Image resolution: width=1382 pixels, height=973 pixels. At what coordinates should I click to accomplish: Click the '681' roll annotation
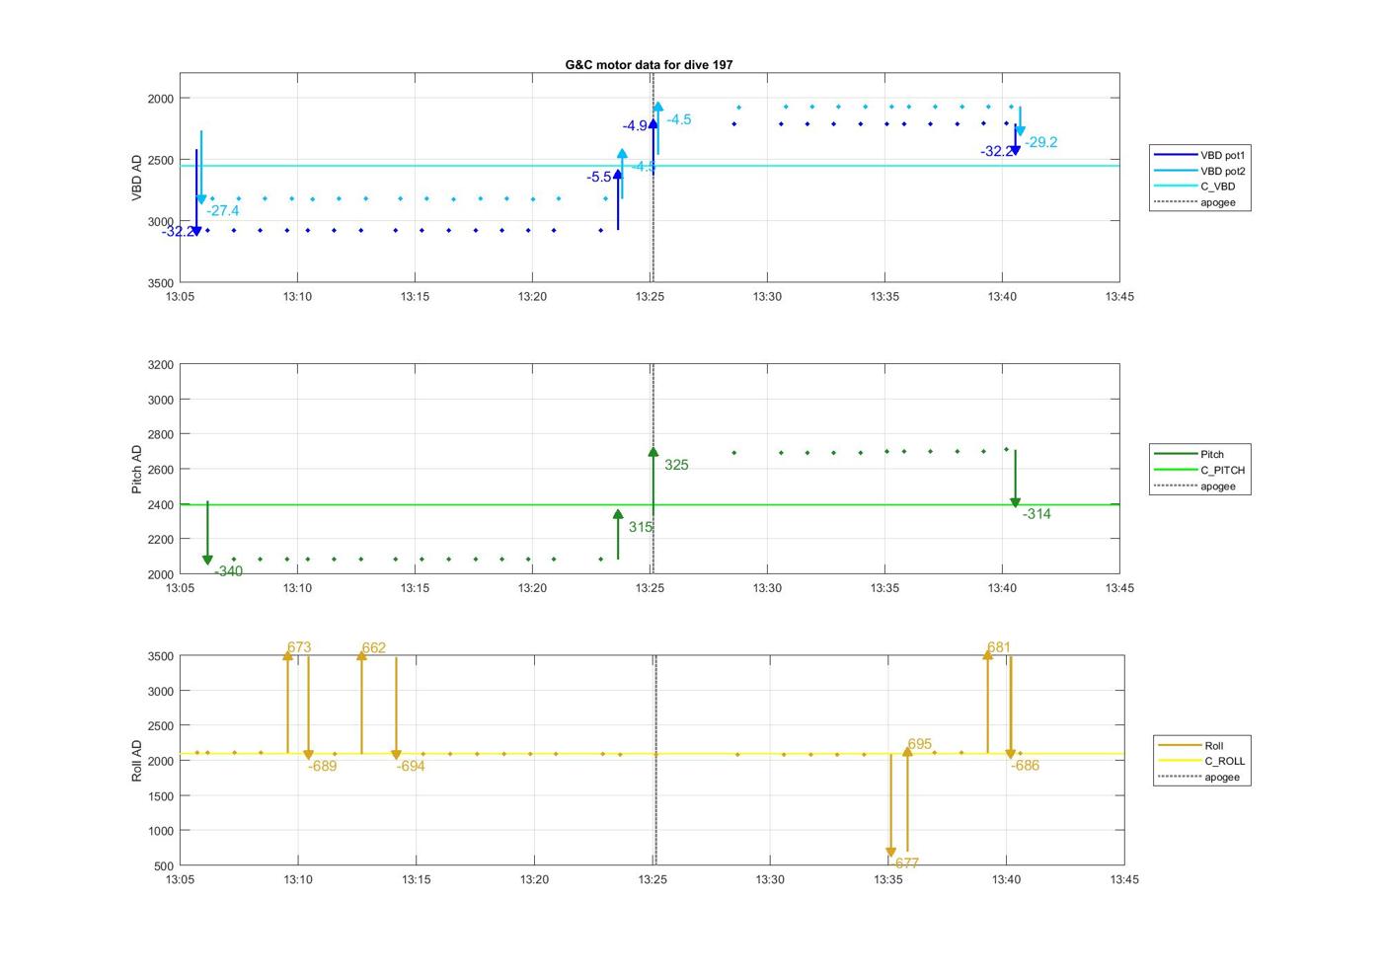999,648
